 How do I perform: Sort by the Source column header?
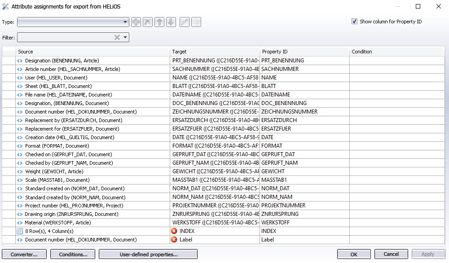coord(92,52)
